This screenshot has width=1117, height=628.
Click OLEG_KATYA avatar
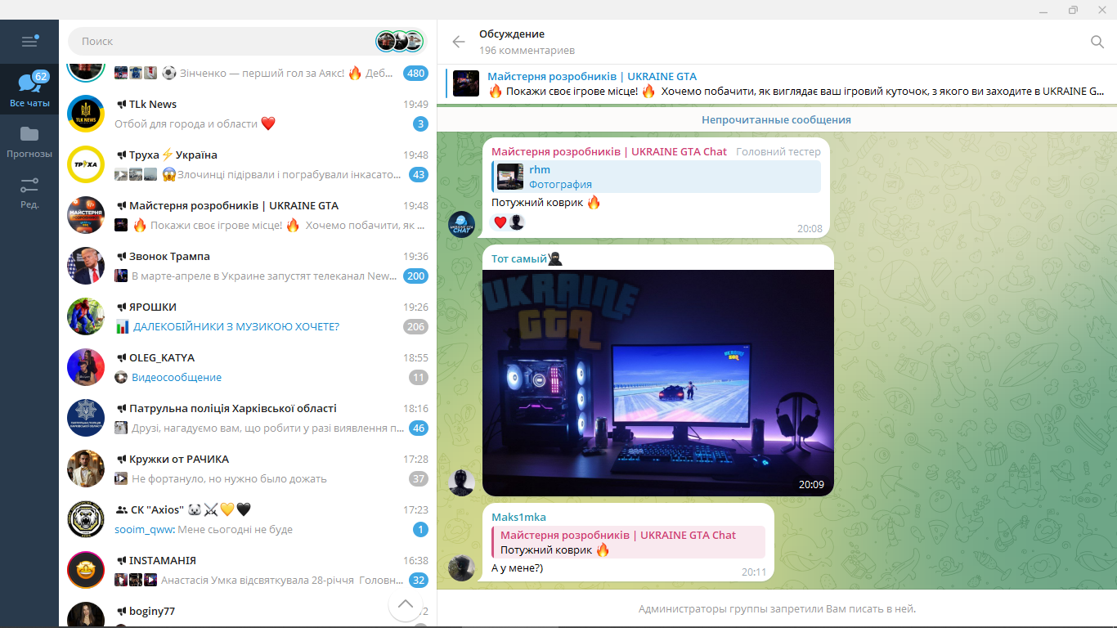86,367
